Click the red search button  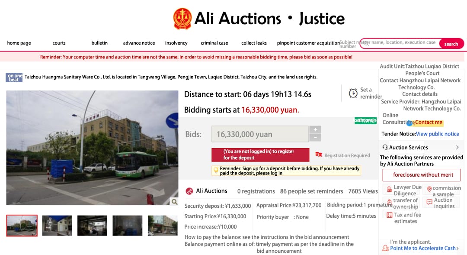[451, 44]
